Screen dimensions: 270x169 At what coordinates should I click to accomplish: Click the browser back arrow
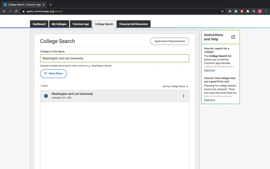pyautogui.click(x=4, y=11)
